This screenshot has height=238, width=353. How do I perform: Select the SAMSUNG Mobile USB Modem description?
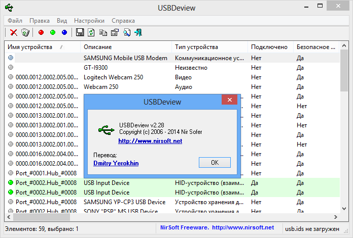(x=125, y=58)
